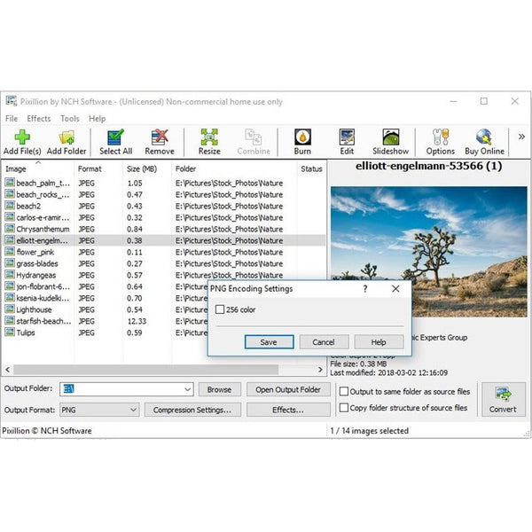Sort by the Image column header
Image resolution: width=532 pixels, height=532 pixels.
click(38, 168)
